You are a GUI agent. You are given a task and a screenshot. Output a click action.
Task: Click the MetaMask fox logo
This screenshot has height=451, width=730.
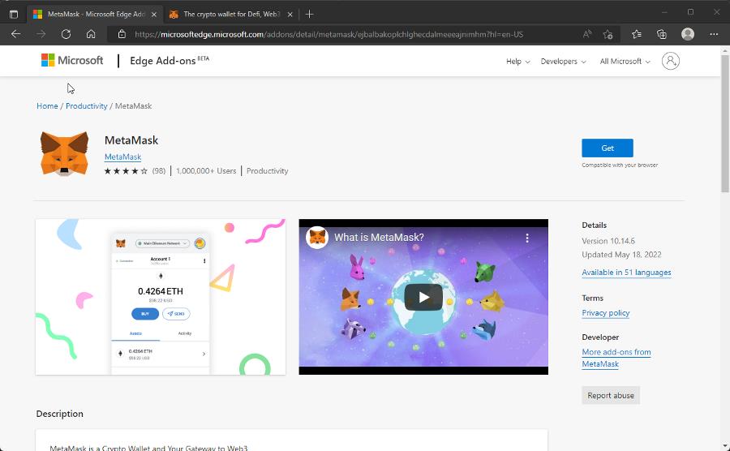[64, 153]
